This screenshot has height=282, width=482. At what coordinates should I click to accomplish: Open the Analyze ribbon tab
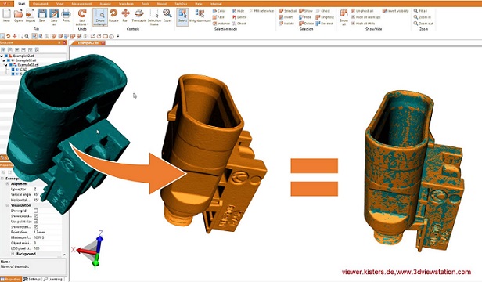pyautogui.click(x=106, y=4)
